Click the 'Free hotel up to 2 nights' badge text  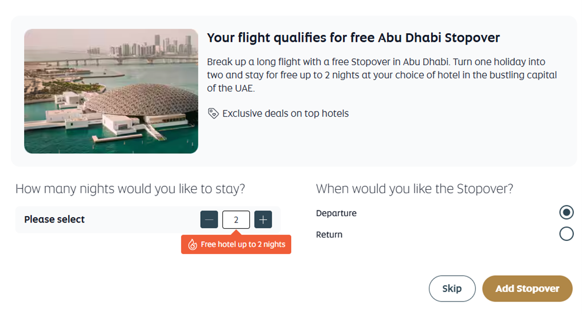pos(243,244)
